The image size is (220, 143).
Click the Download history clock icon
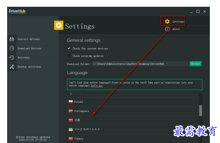(12, 48)
